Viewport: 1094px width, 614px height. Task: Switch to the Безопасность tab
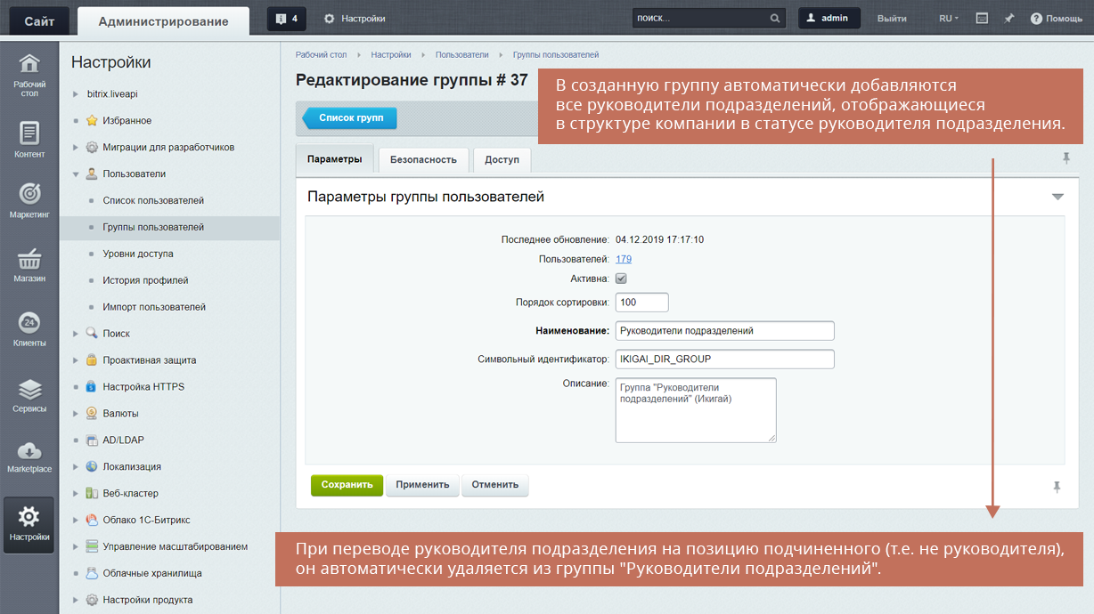tap(423, 159)
